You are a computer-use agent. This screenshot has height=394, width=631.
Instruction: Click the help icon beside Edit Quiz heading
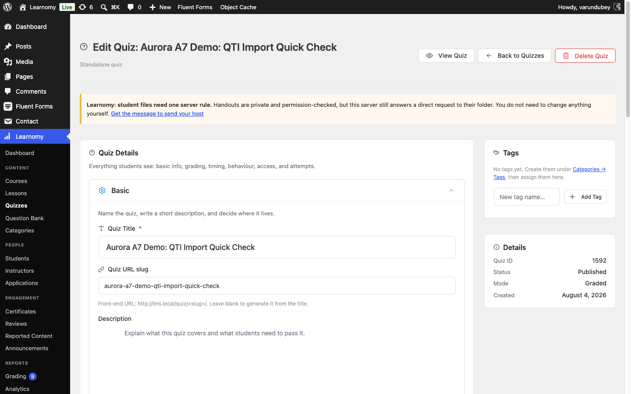click(84, 47)
